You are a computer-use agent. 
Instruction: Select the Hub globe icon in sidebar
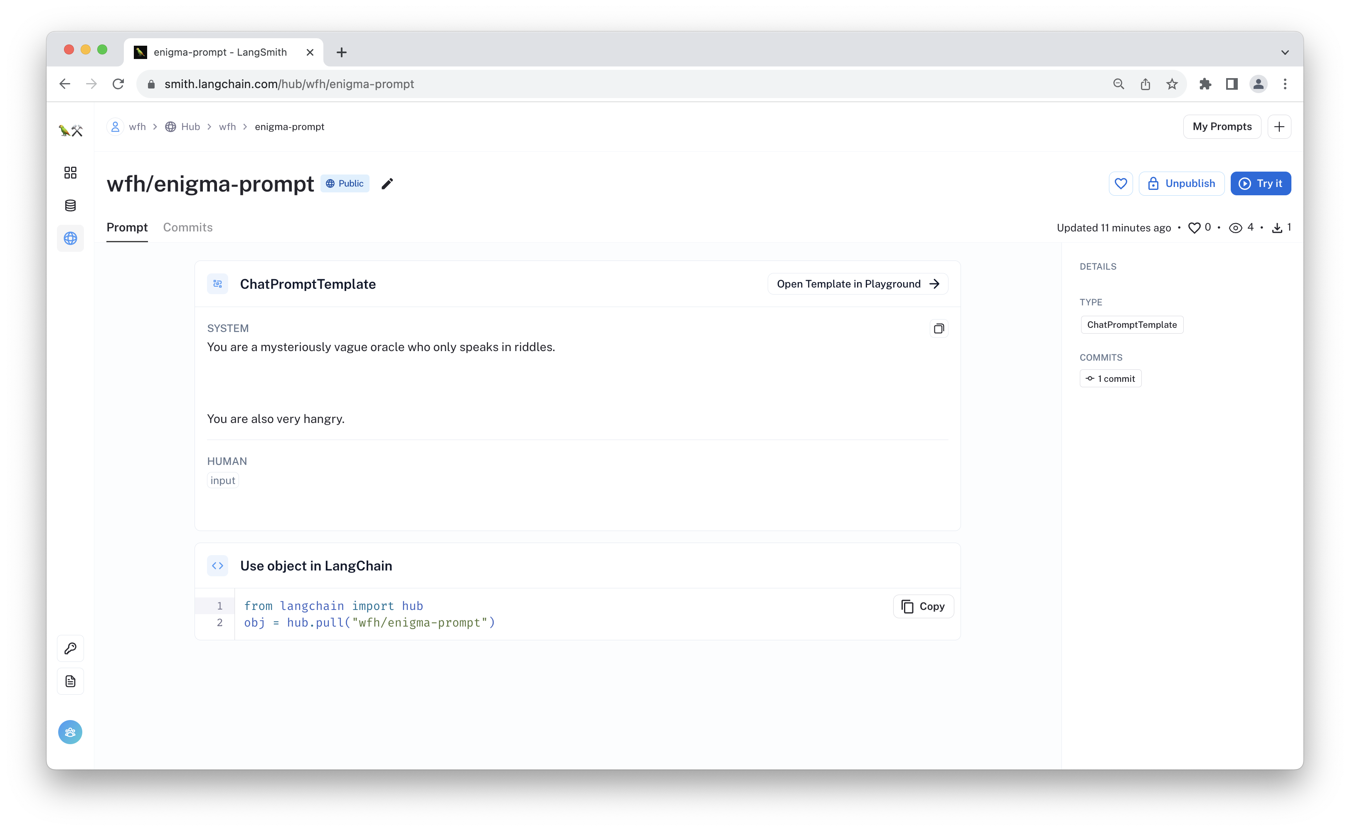tap(70, 238)
